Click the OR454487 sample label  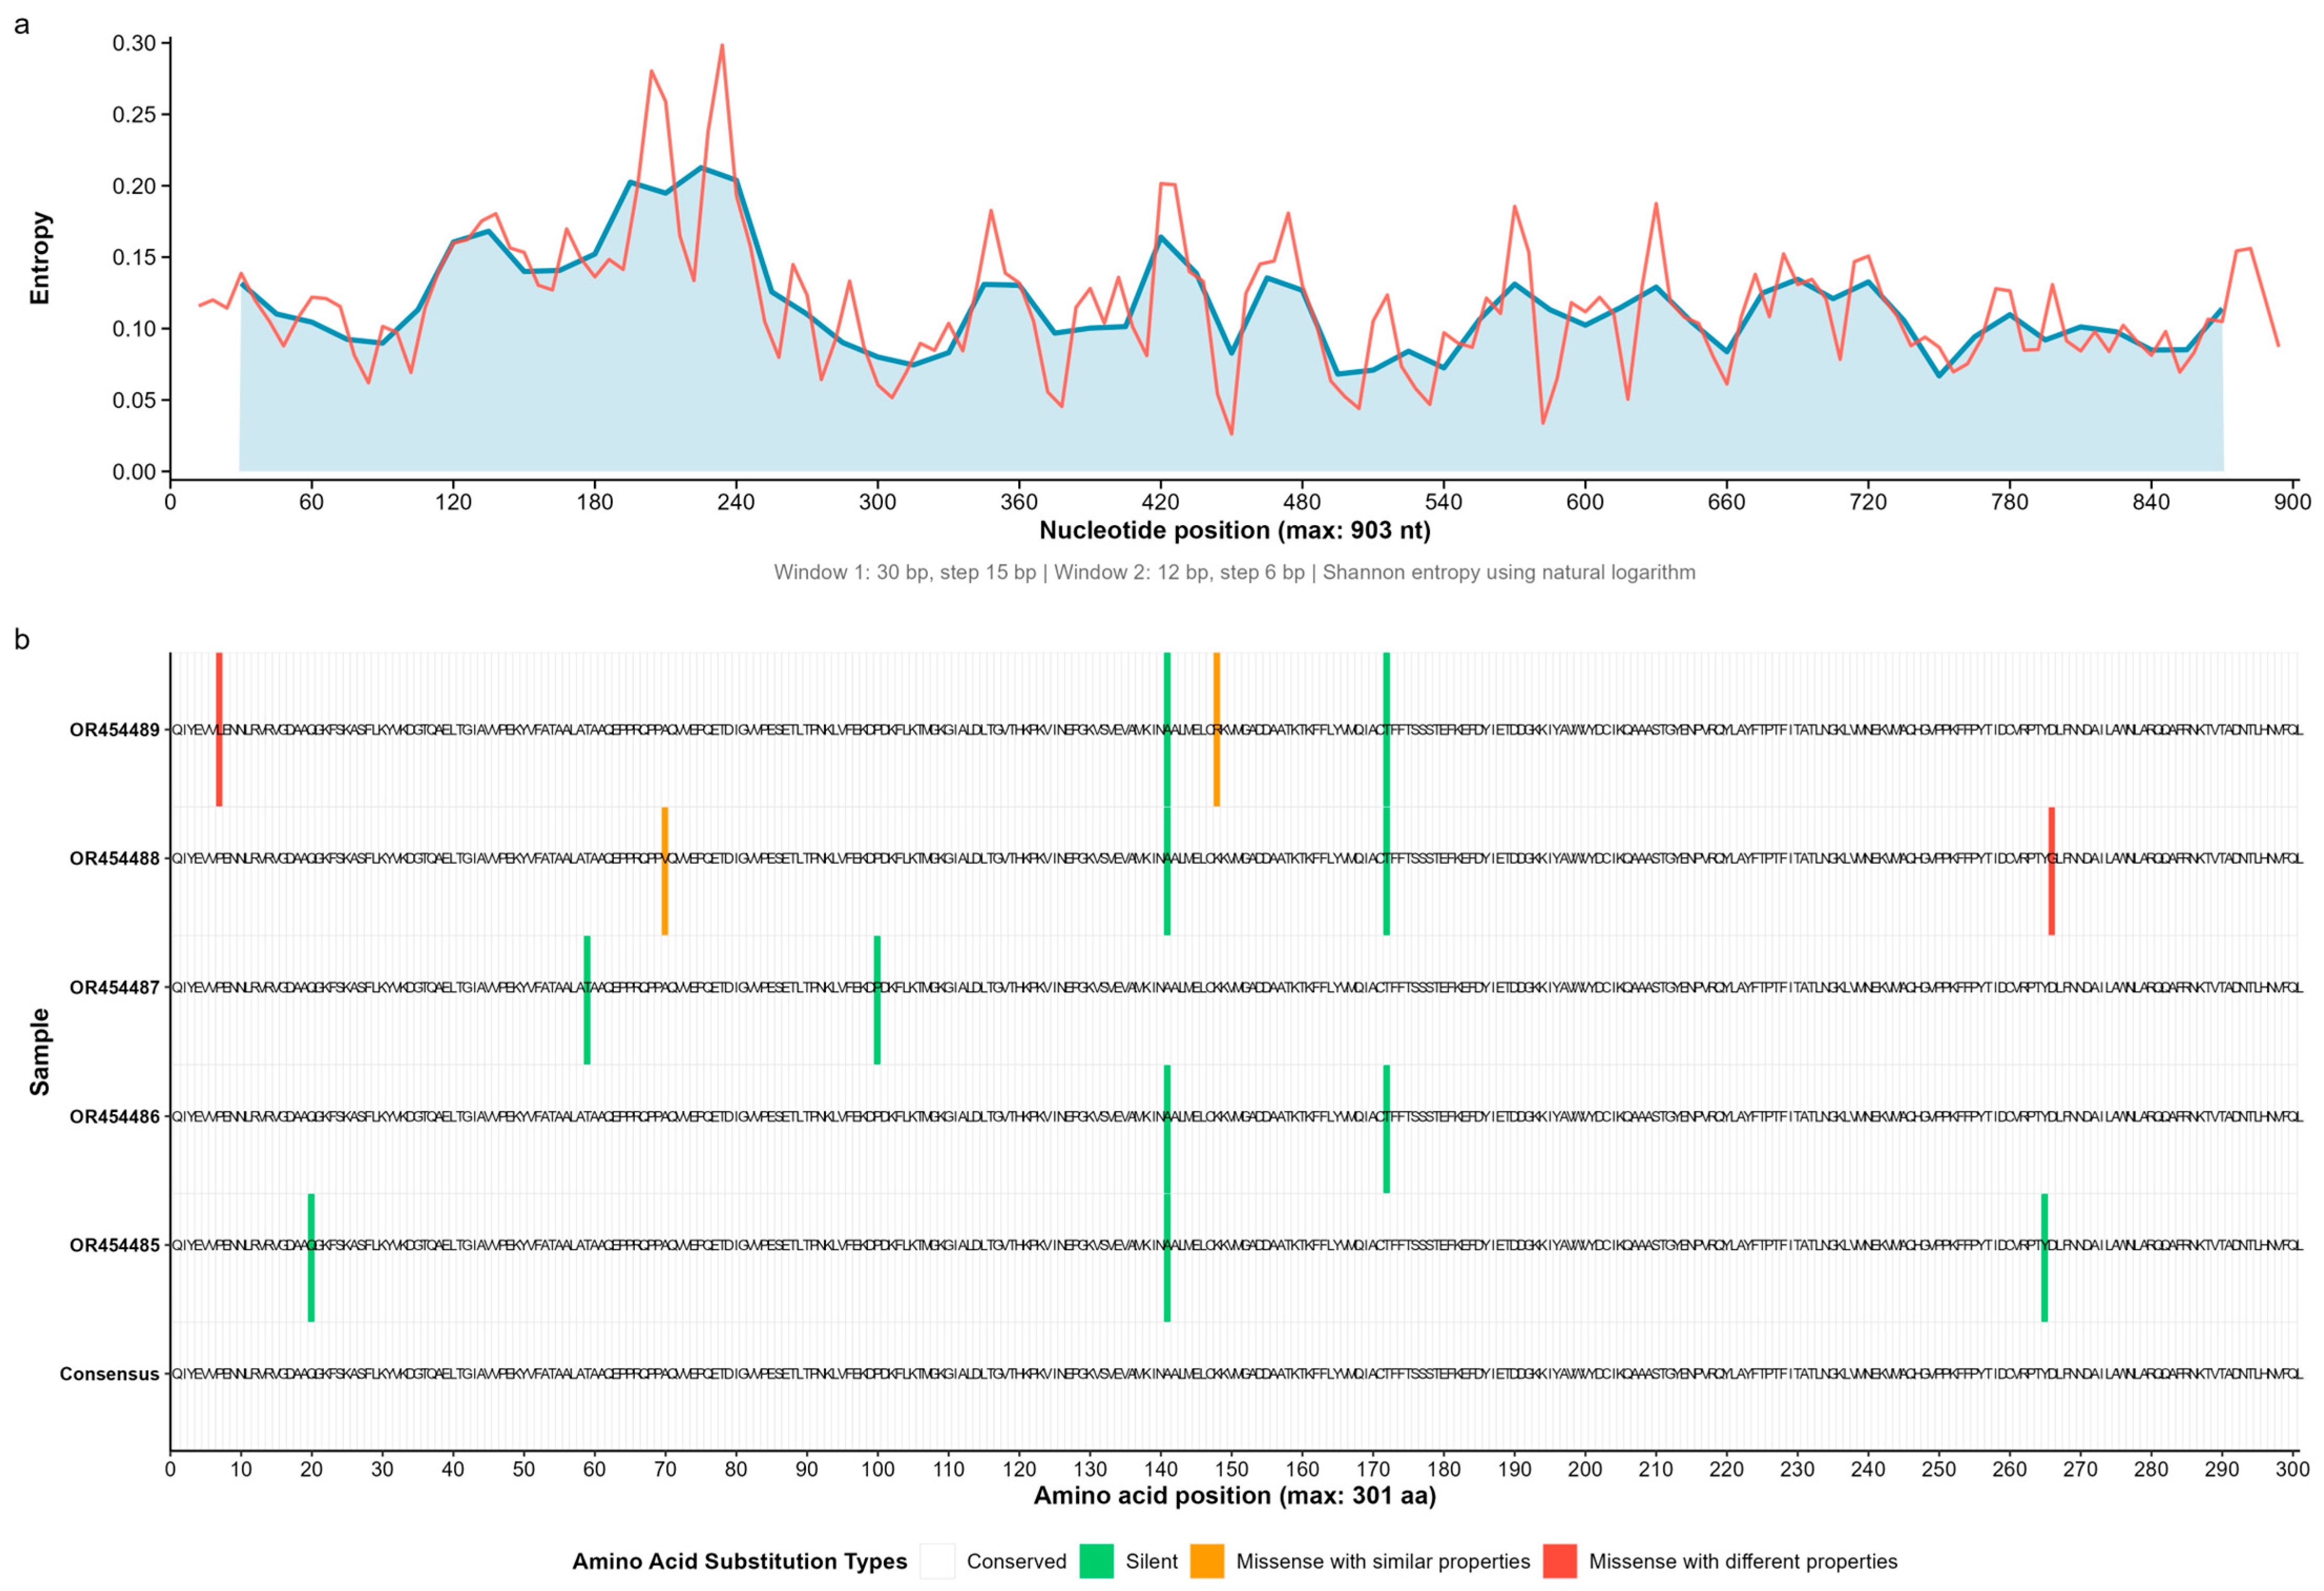point(114,988)
